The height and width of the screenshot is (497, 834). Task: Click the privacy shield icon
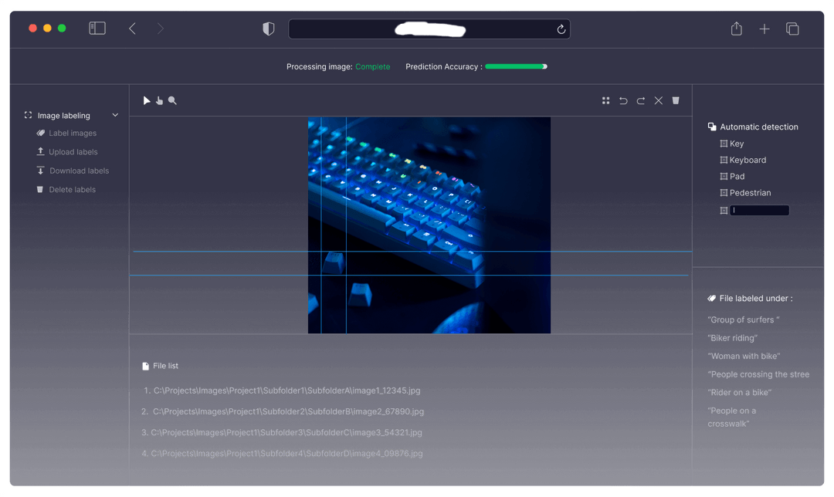click(x=269, y=29)
